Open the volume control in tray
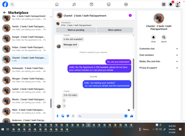This screenshot has width=185, height=136. pyautogui.click(x=160, y=129)
